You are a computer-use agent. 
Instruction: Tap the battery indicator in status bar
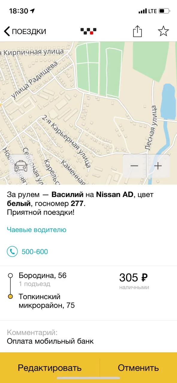pos(164,11)
